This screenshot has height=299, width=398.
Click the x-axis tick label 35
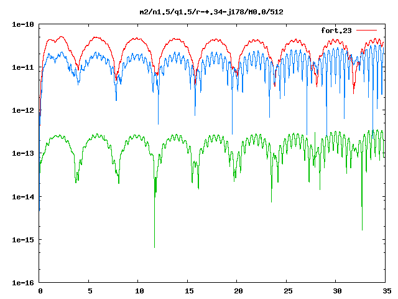point(387,291)
